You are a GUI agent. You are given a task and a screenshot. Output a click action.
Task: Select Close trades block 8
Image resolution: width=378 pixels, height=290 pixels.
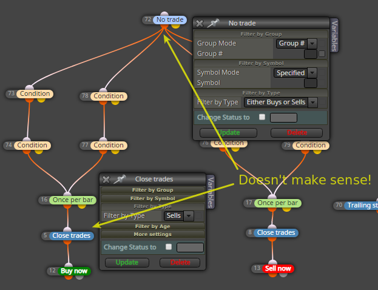click(x=276, y=232)
